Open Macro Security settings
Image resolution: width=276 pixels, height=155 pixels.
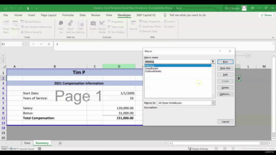pyautogui.click(x=31, y=32)
